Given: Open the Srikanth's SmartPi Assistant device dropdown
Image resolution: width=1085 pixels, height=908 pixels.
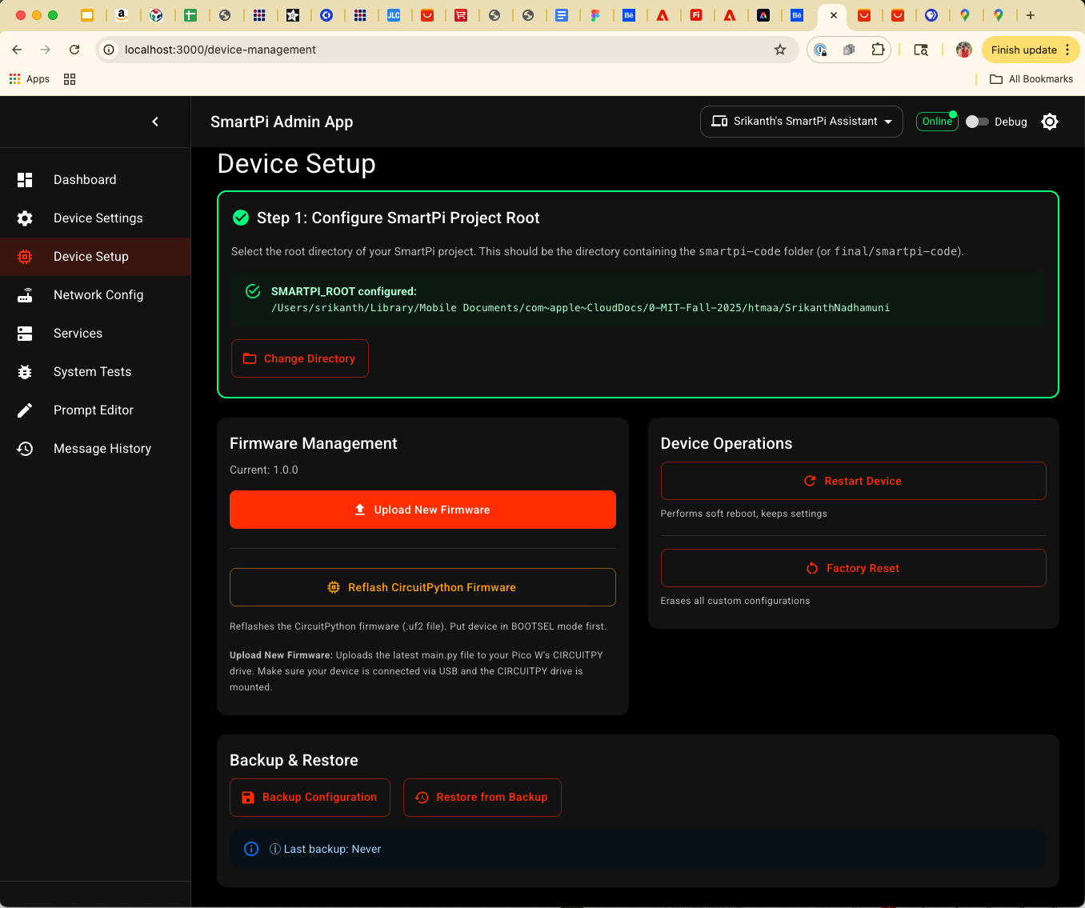Looking at the screenshot, I should tap(801, 121).
